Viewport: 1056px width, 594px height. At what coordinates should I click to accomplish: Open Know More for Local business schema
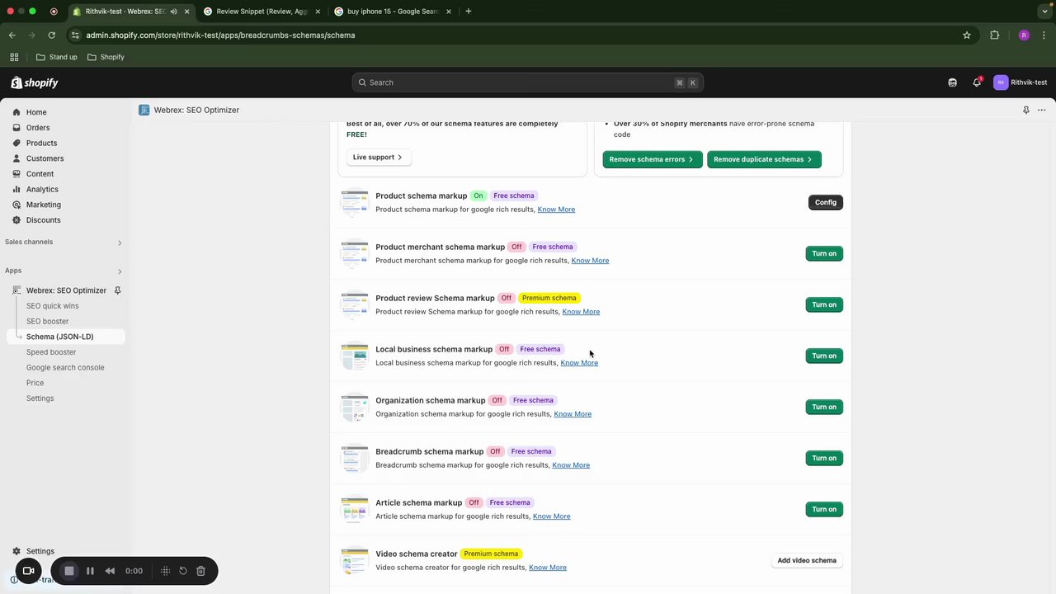[x=579, y=363]
